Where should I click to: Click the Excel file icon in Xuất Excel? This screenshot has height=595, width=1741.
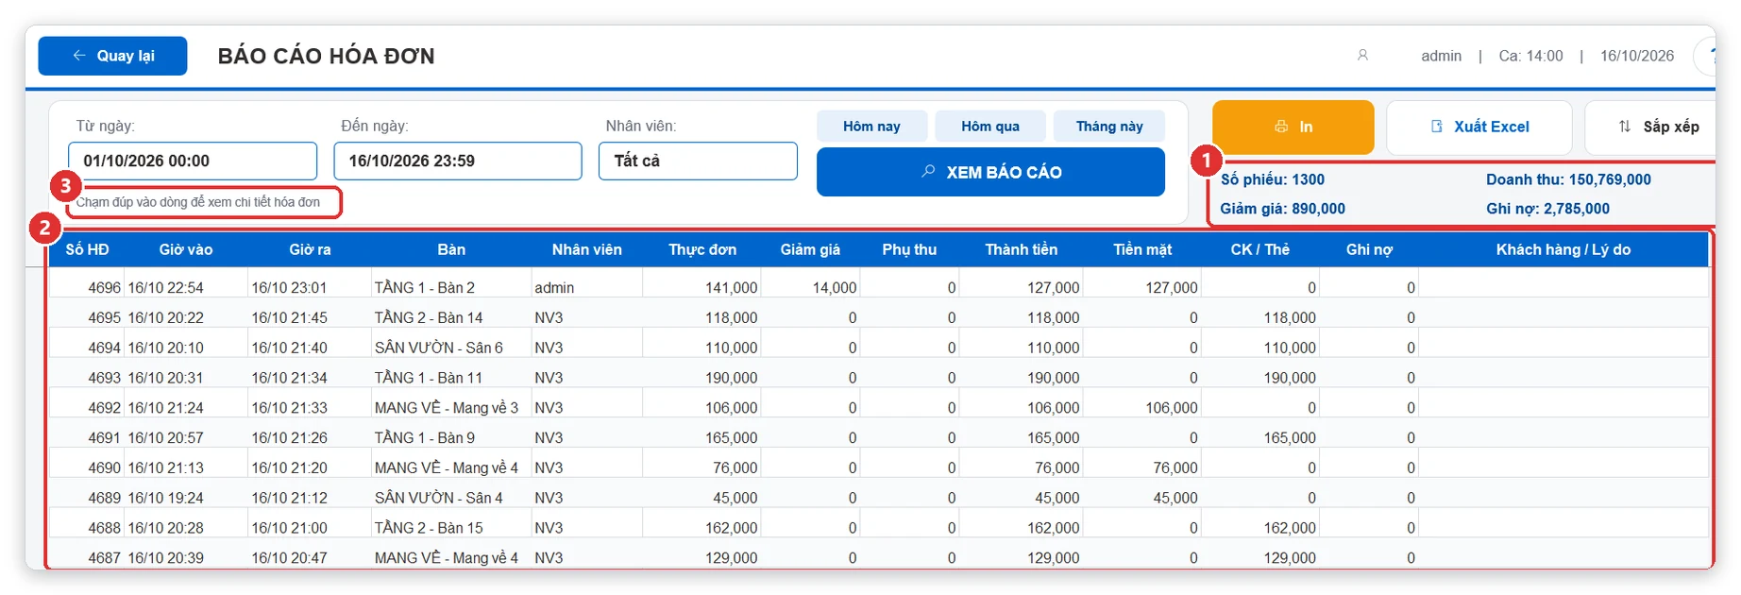coord(1437,127)
